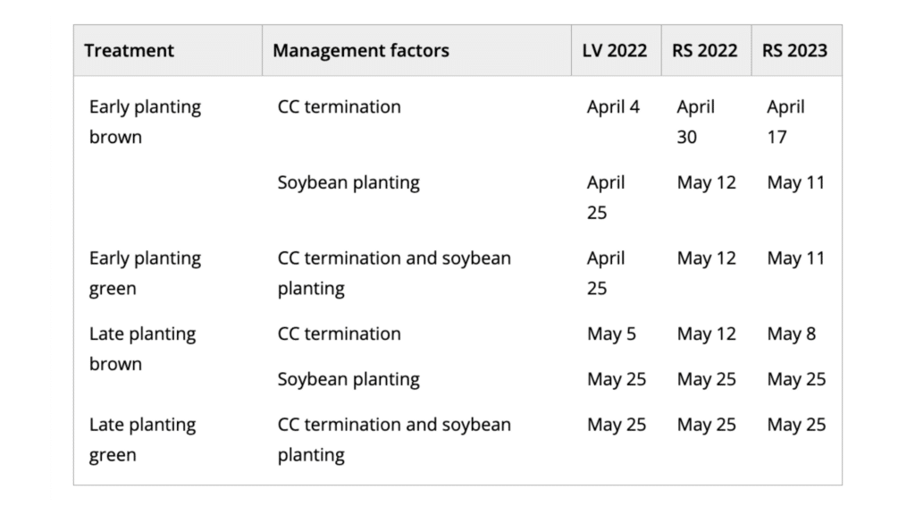Click CC termination for Late planting brown
Screen dimensions: 915x515
tap(339, 334)
